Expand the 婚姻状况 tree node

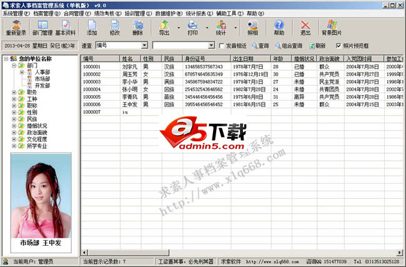[14, 126]
